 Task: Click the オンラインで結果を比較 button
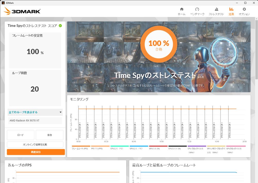click(35, 145)
